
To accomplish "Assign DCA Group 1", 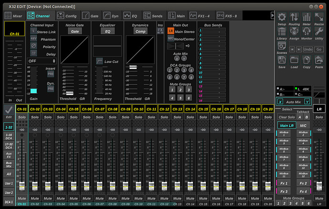I will (170, 70).
